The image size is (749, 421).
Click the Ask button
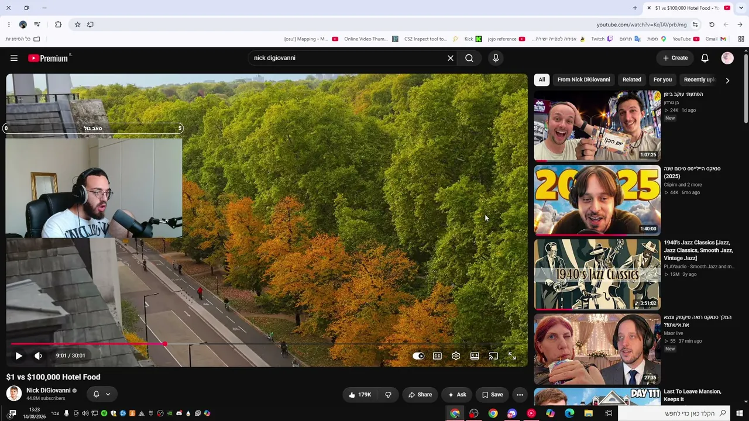pyautogui.click(x=456, y=395)
